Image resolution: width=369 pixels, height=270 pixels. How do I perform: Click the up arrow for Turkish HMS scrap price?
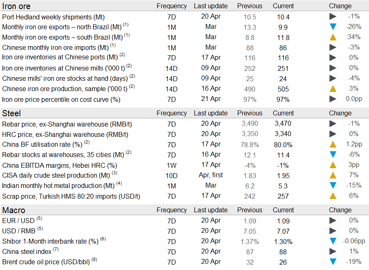coord(333,196)
